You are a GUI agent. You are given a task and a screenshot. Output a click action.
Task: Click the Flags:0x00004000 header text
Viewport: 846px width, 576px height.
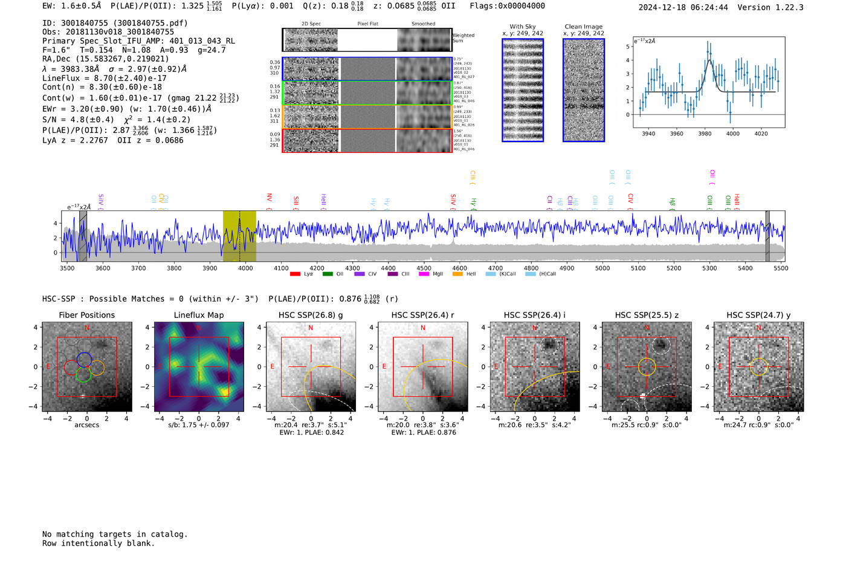coord(507,6)
